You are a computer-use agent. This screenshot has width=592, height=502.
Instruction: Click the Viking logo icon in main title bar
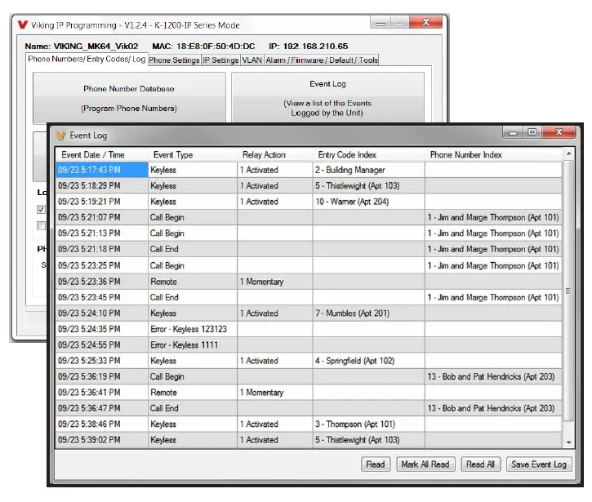tap(22, 25)
